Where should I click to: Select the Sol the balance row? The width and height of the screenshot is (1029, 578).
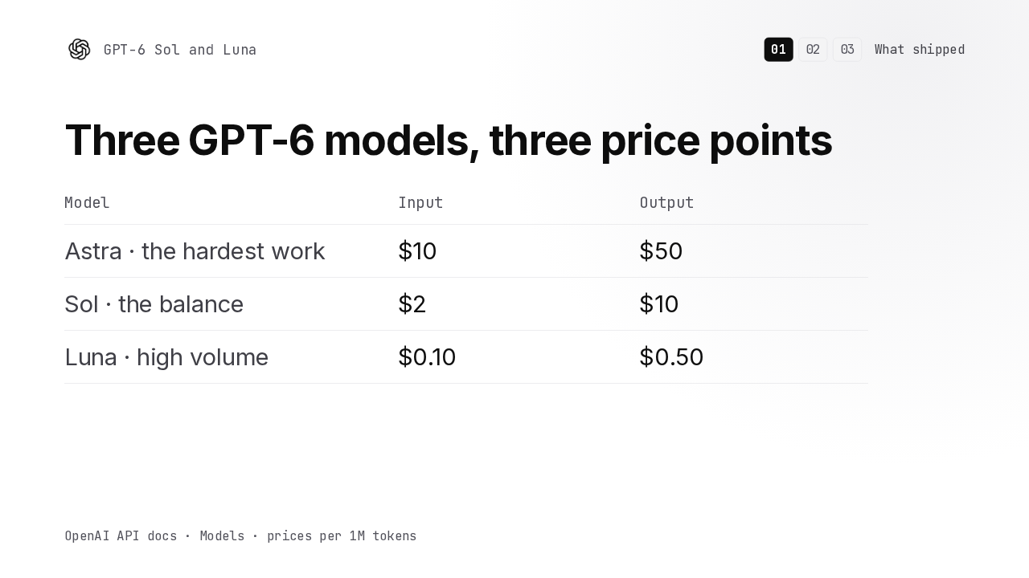pos(466,304)
